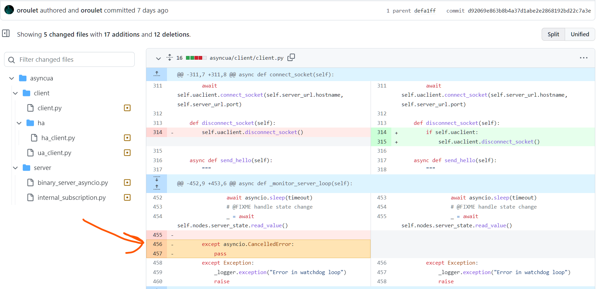Select removed line number 457

(x=157, y=253)
